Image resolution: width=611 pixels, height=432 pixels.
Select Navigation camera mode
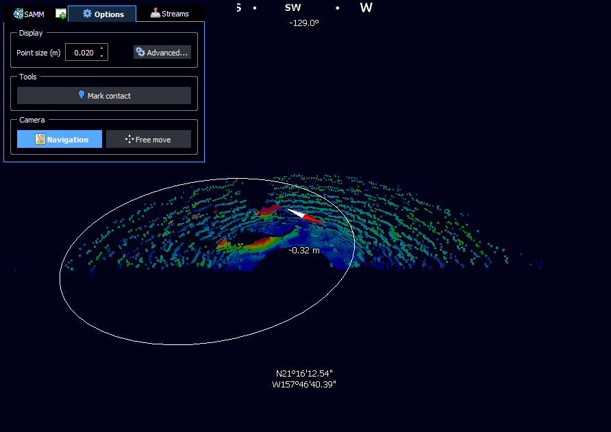pyautogui.click(x=60, y=139)
